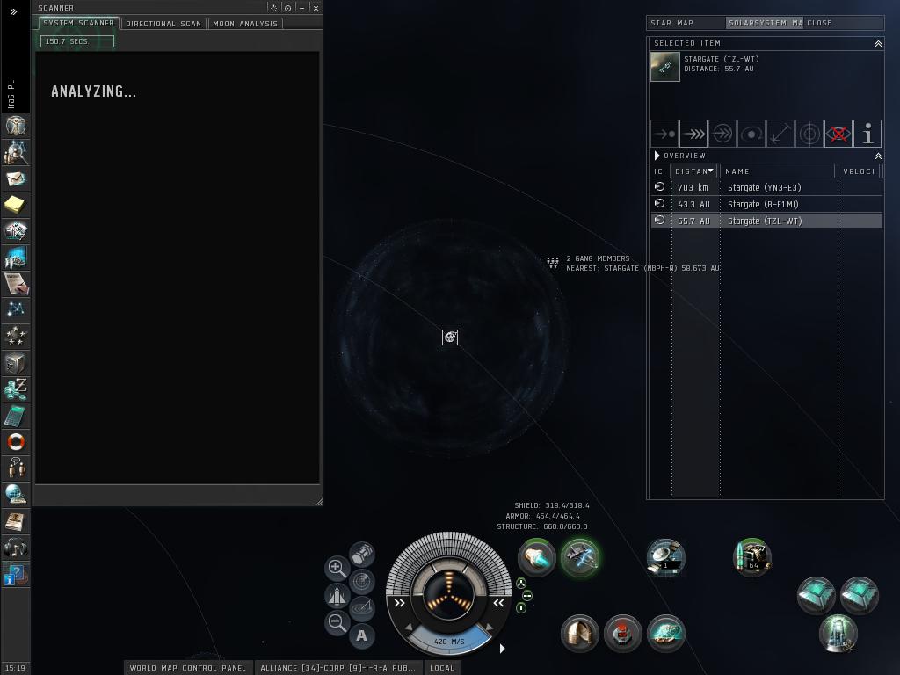Click the Lock Target crosshair icon
The width and height of the screenshot is (900, 675).
click(809, 134)
